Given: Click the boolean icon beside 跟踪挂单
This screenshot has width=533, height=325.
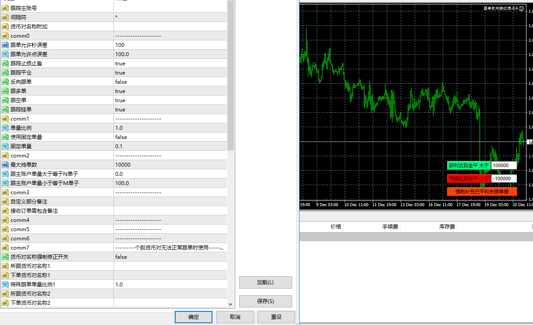Looking at the screenshot, I should pos(5,109).
